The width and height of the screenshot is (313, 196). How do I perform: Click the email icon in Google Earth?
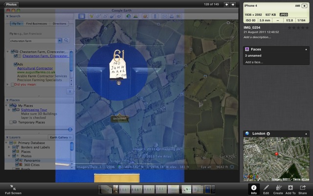(165, 16)
